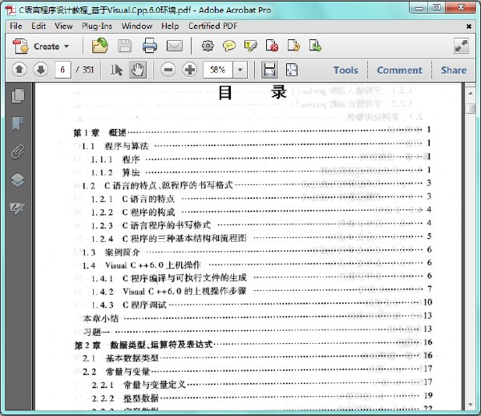Click the vertical scrollbar up arrow
This screenshot has height=416, width=481.
click(471, 93)
